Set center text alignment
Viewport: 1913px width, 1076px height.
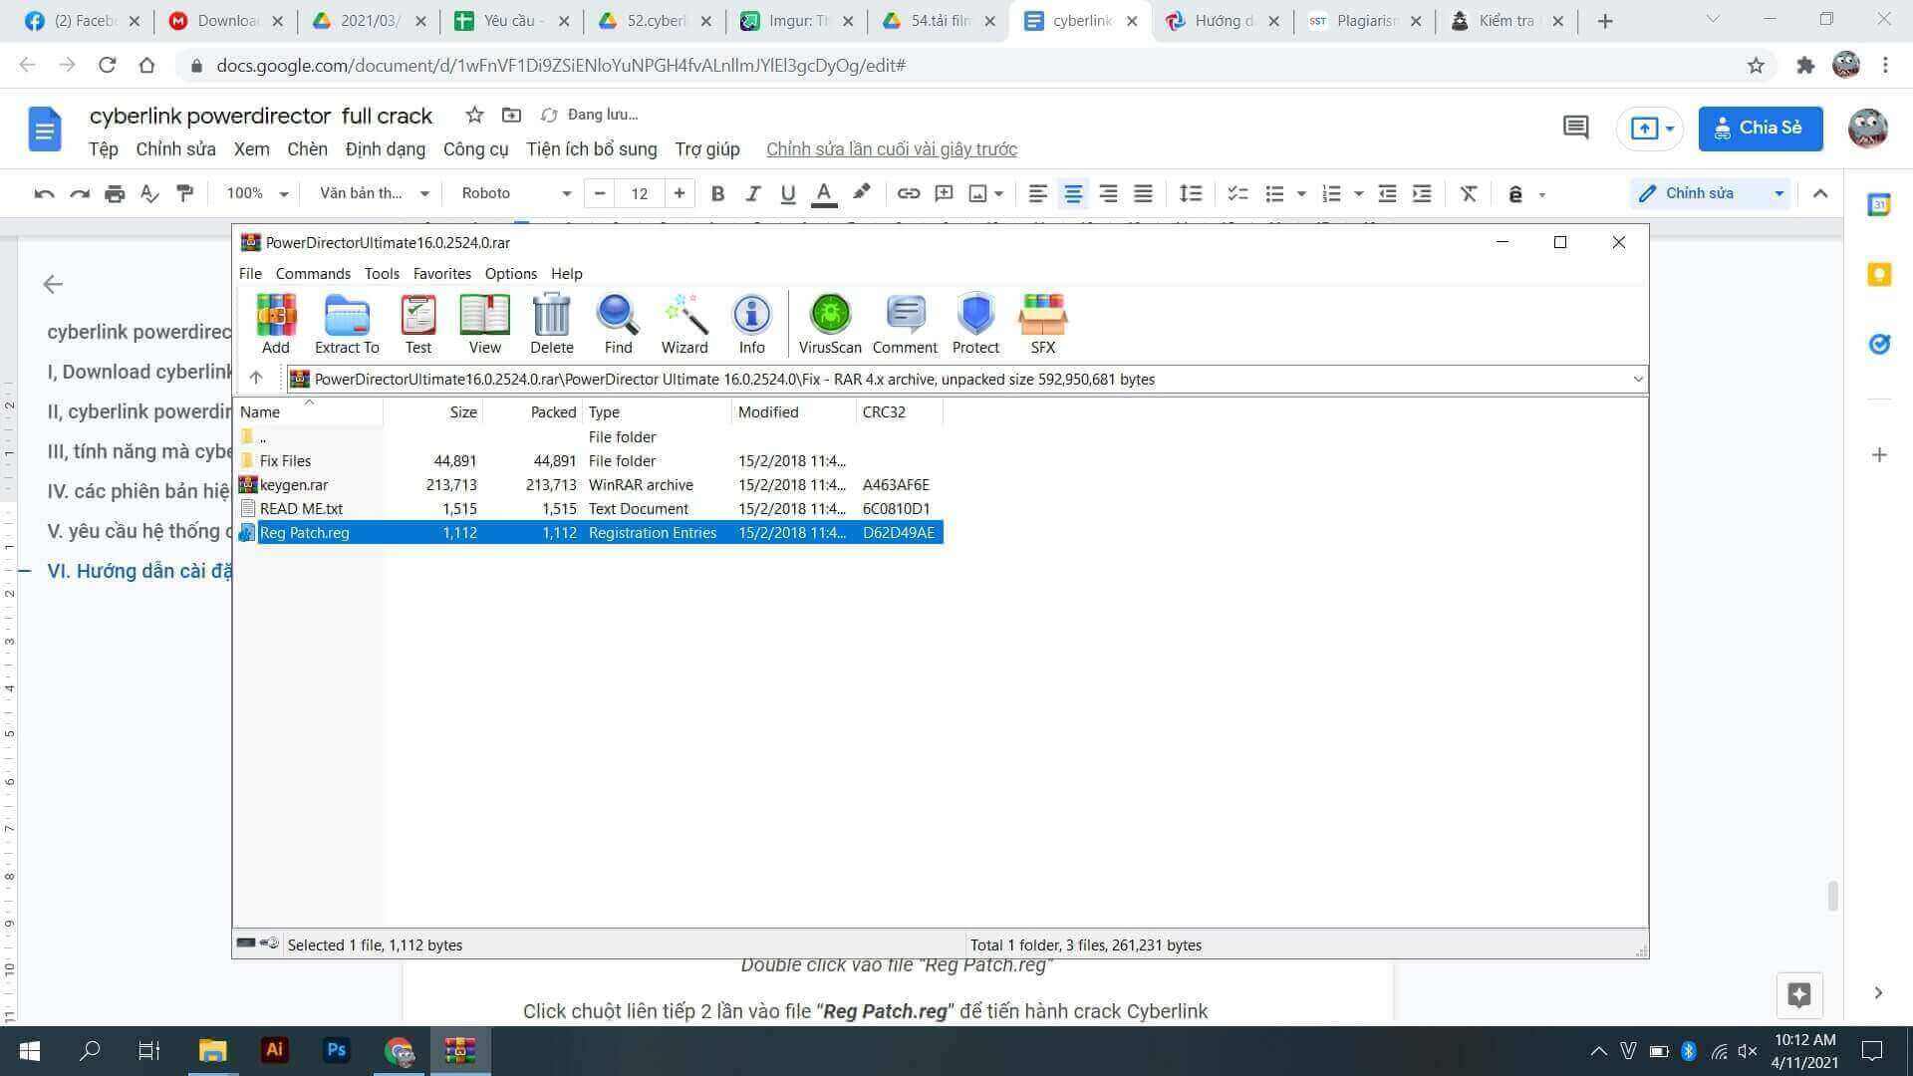click(1073, 193)
